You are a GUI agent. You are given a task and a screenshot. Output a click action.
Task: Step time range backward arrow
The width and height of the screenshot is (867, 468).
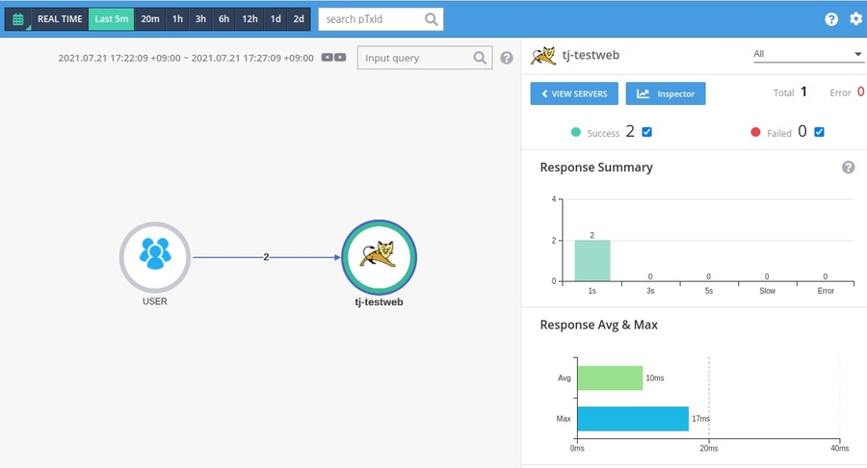[328, 58]
